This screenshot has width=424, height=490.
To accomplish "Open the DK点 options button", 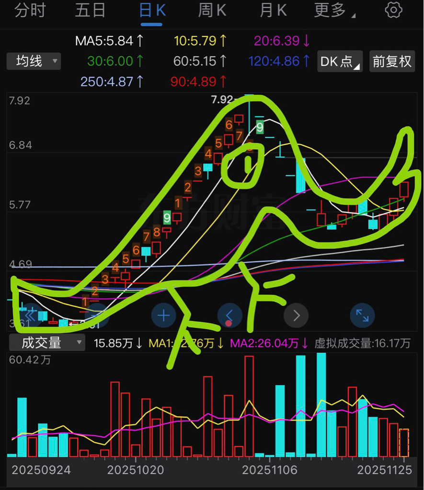I will (340, 61).
